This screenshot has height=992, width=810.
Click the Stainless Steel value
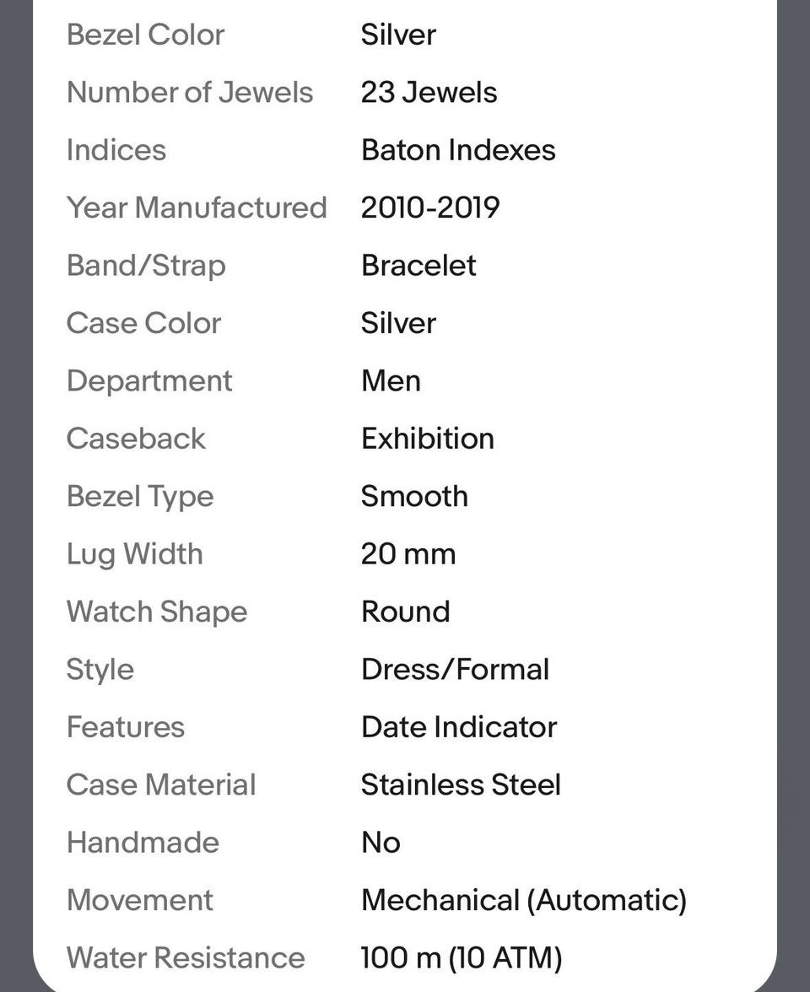coord(461,784)
